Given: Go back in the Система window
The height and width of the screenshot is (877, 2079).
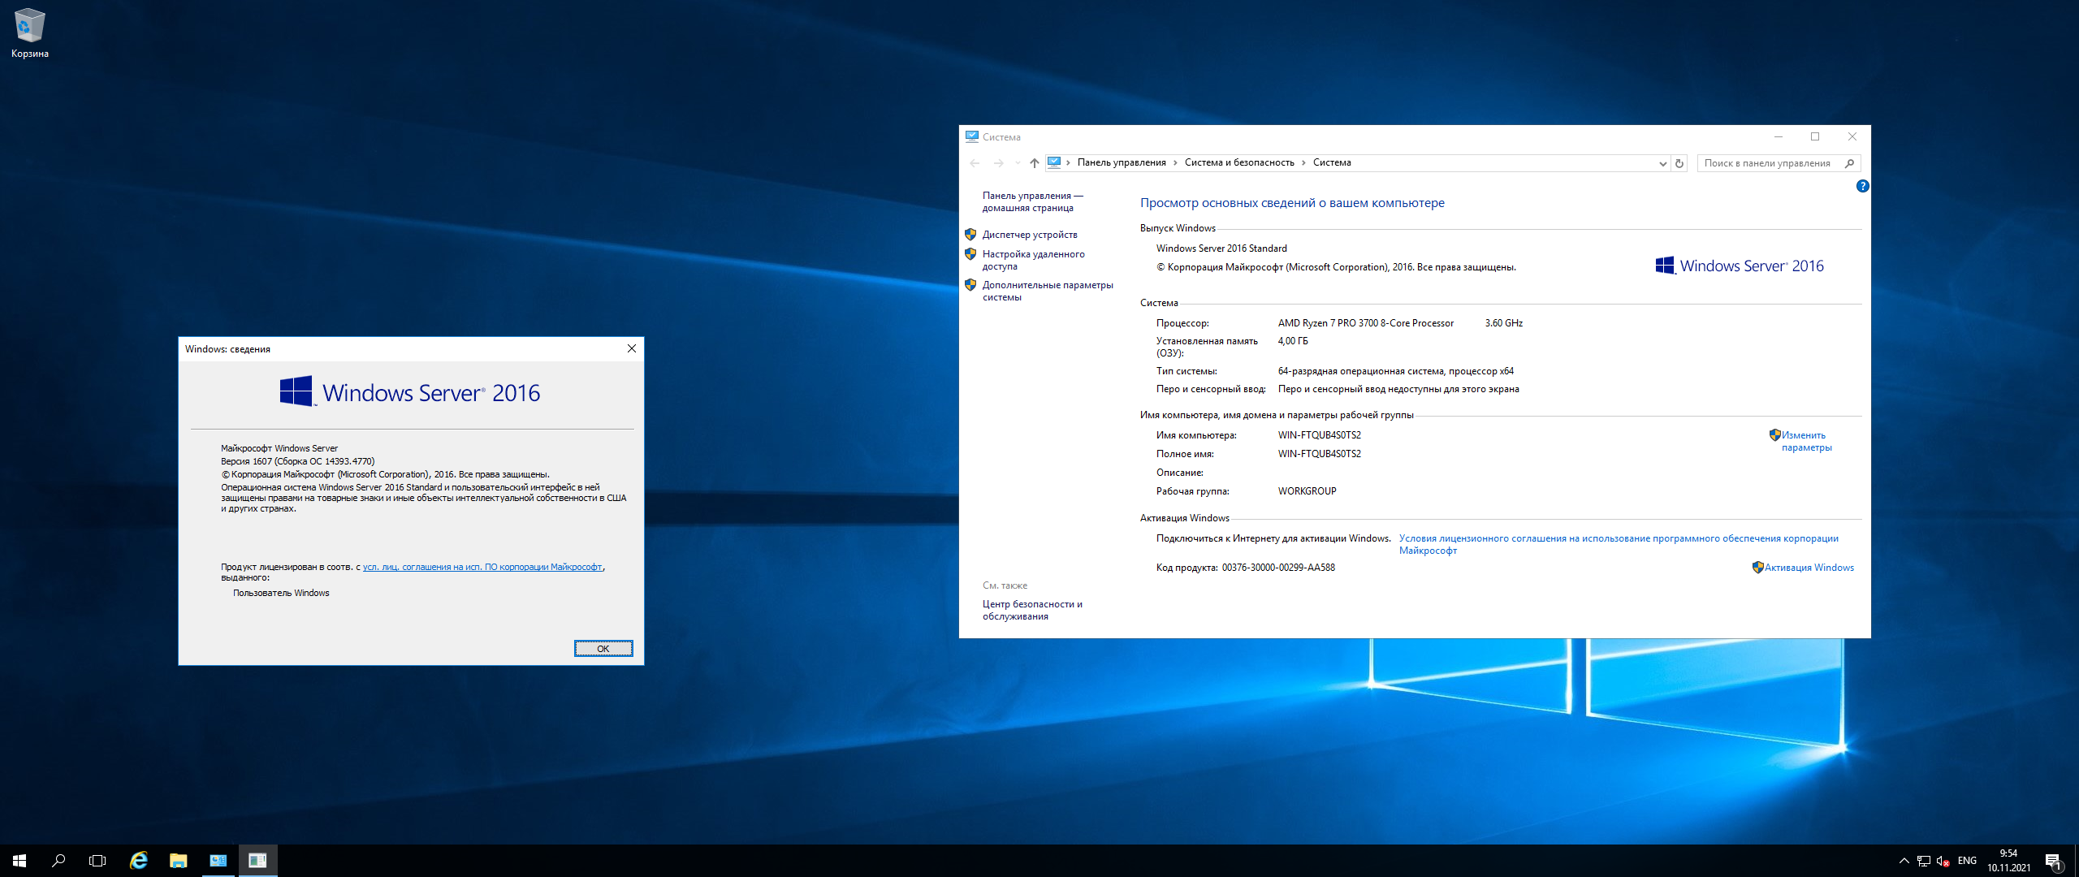Looking at the screenshot, I should click(x=975, y=163).
